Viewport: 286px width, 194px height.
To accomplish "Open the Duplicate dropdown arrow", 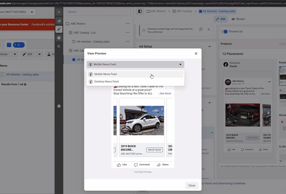I will click(x=15, y=54).
